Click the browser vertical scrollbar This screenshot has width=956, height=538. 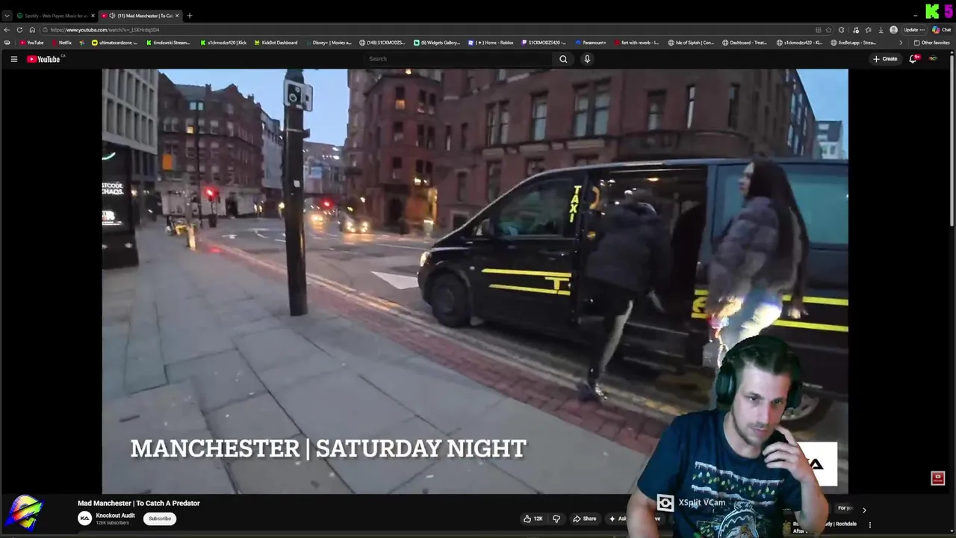[952, 140]
